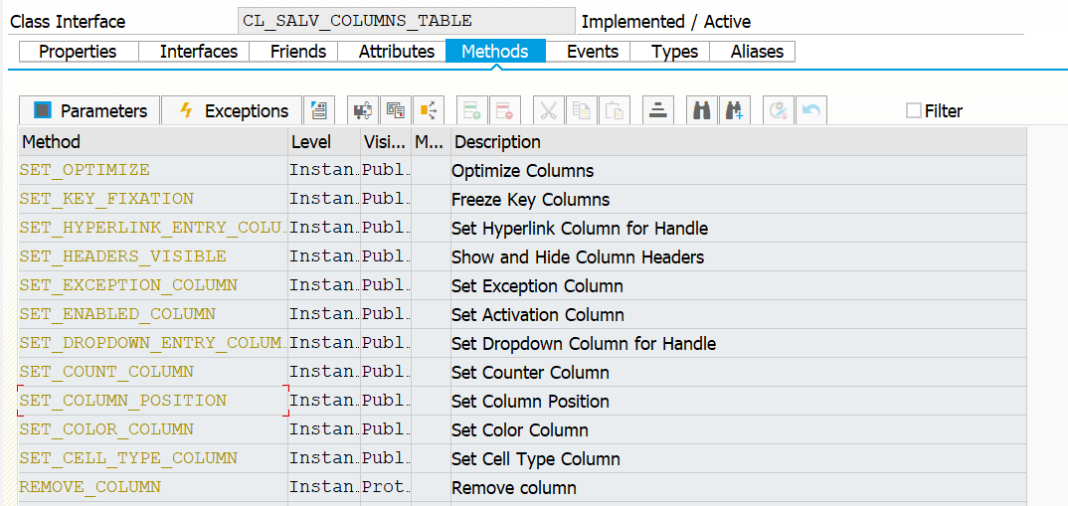Click the scissors cut icon
This screenshot has height=506, width=1068.
pyautogui.click(x=548, y=110)
